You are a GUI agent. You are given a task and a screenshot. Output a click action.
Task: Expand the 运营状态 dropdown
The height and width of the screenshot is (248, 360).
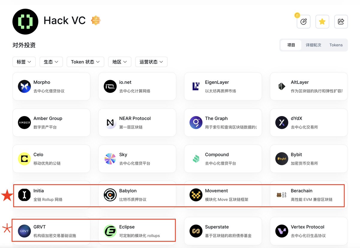pos(151,62)
